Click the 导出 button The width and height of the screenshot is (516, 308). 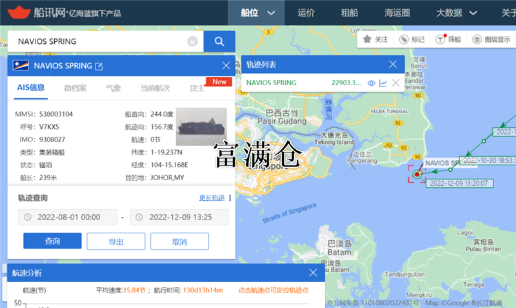tap(116, 241)
